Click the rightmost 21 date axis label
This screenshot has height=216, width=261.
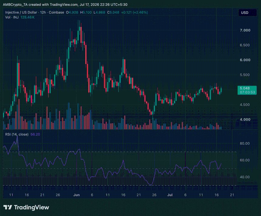(232, 195)
